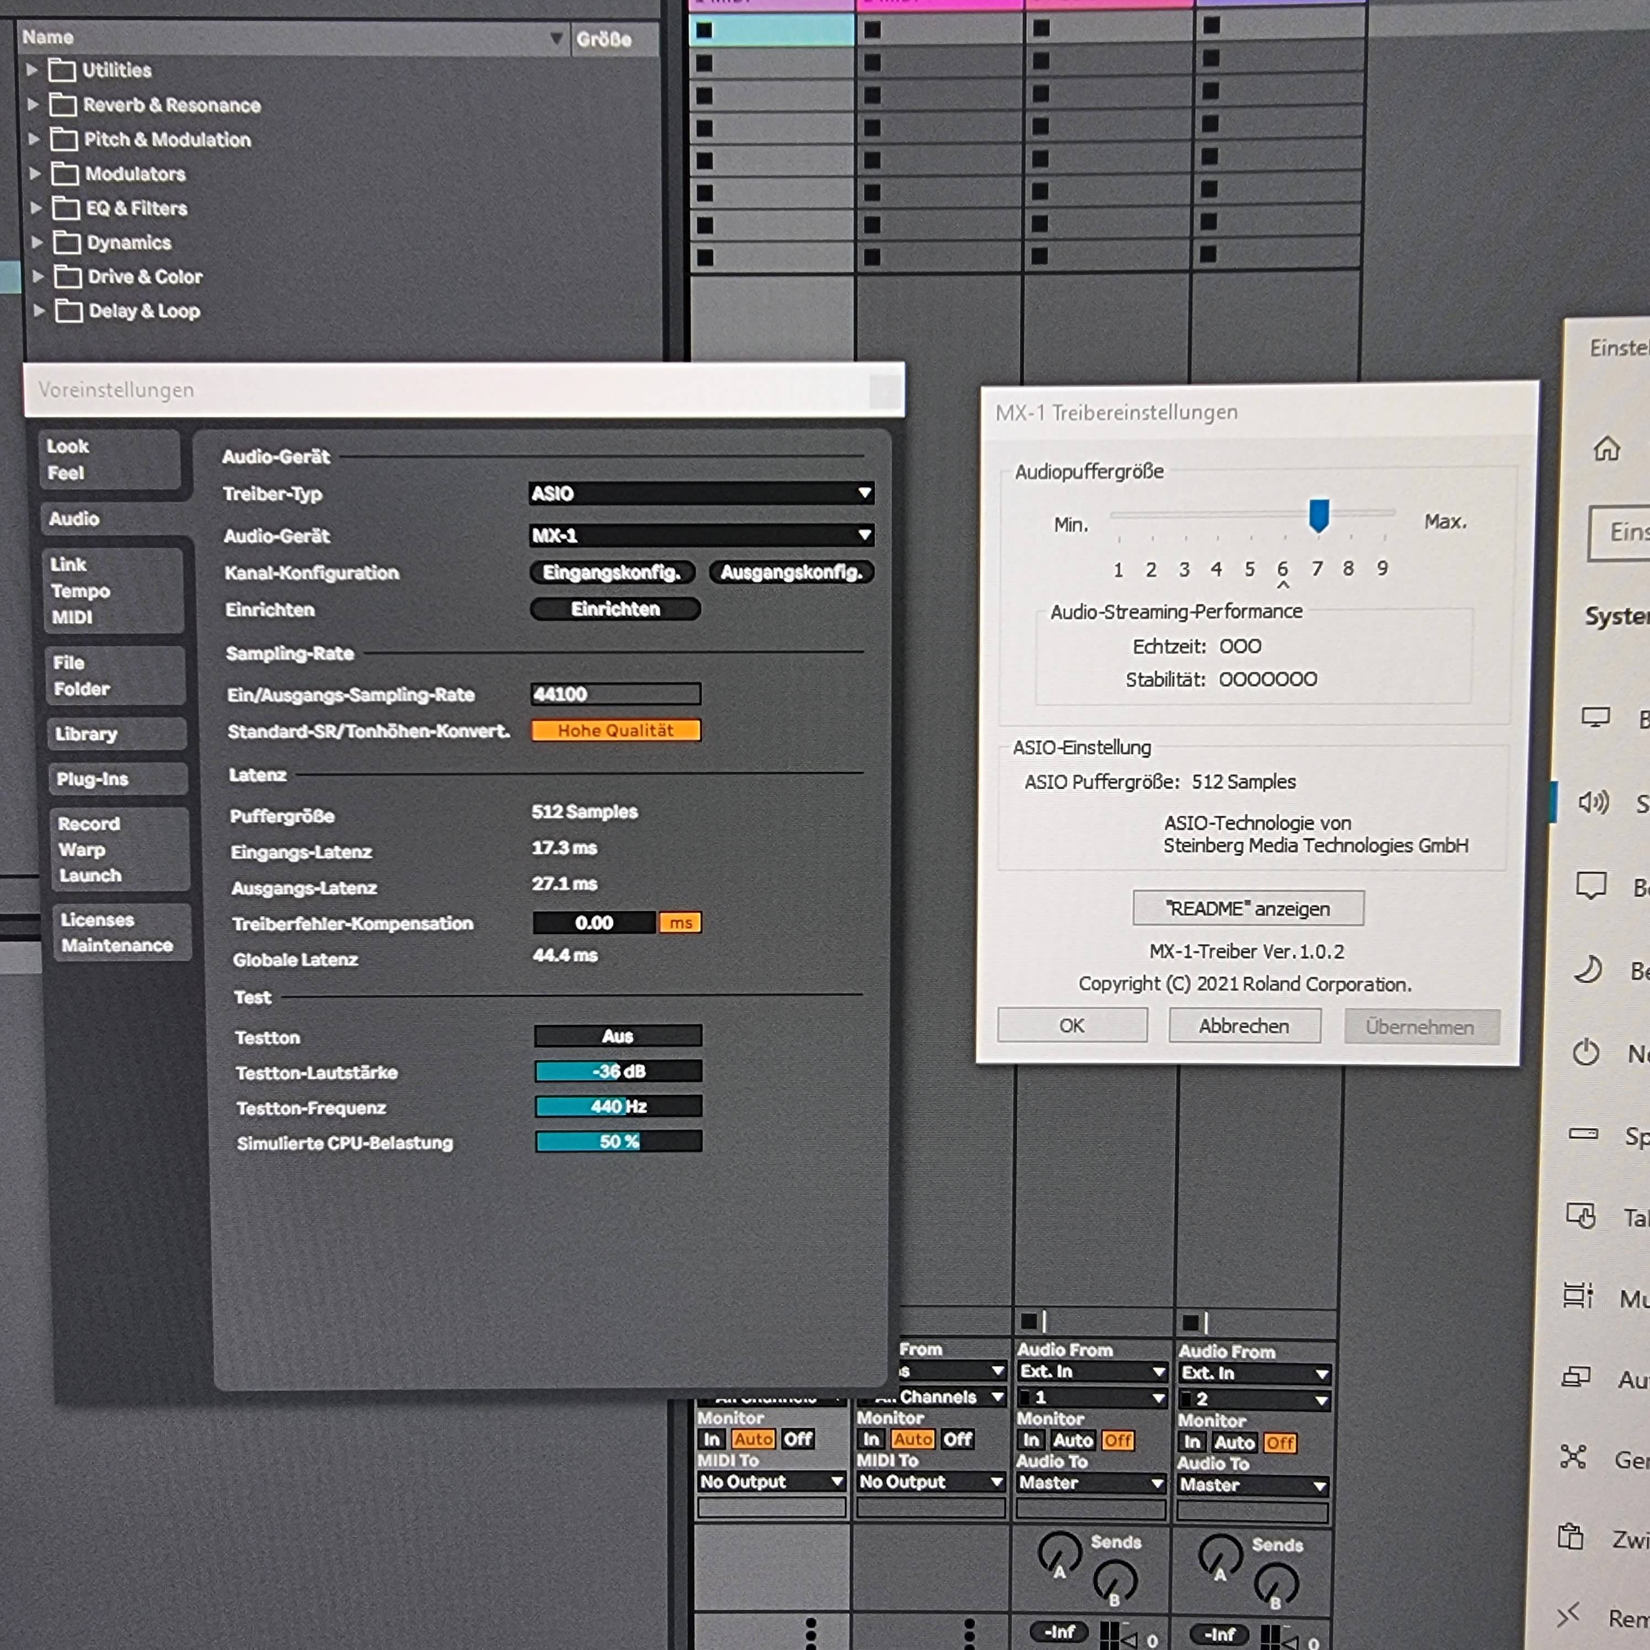
Task: Click the stop square in highlighted cyan clip slot
Action: point(704,30)
